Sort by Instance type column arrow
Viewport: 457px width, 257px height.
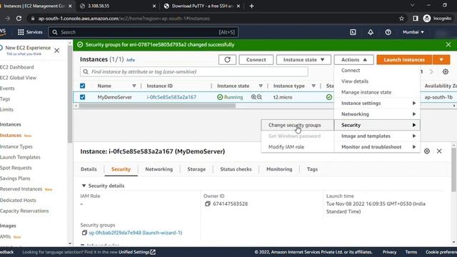tap(313, 86)
